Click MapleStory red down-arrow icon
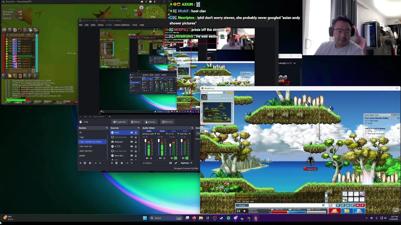Viewport: 401px width, 225px height. pos(362,205)
